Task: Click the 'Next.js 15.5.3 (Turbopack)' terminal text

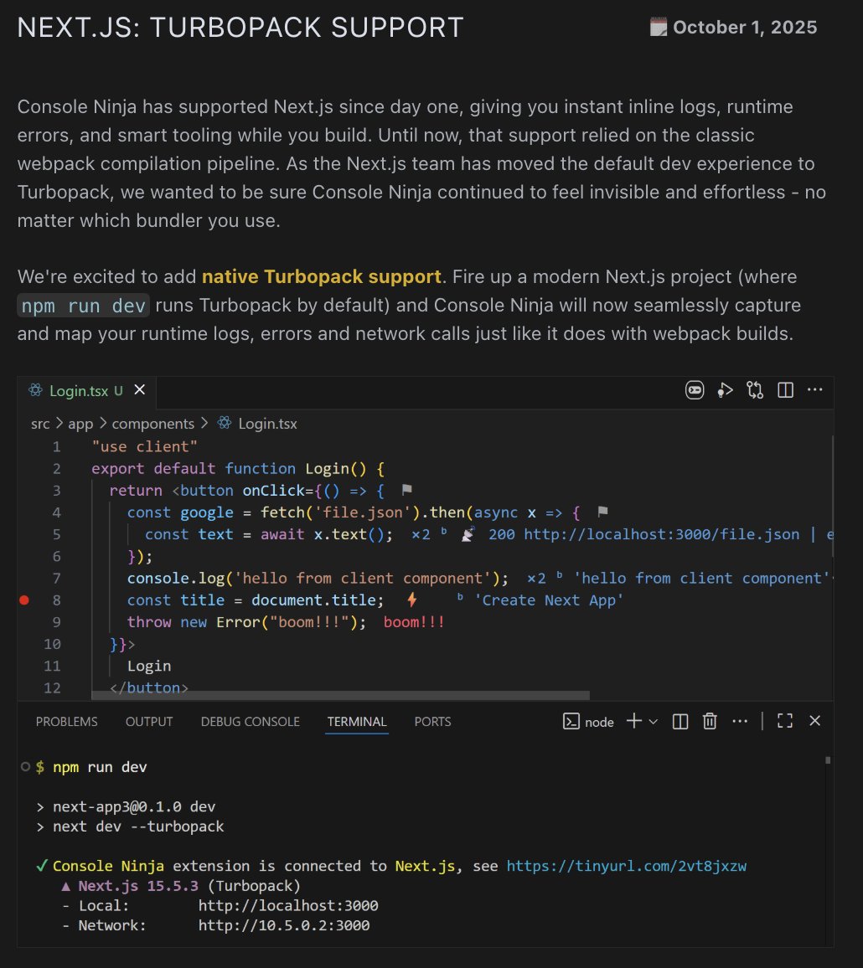Action: tap(189, 885)
